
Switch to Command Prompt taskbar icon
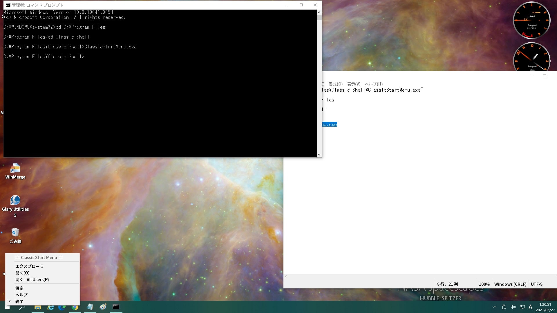pyautogui.click(x=116, y=307)
